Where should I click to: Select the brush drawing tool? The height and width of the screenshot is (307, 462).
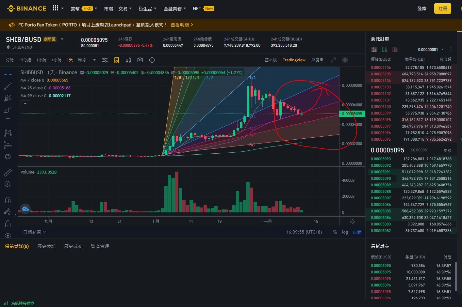pyautogui.click(x=8, y=110)
